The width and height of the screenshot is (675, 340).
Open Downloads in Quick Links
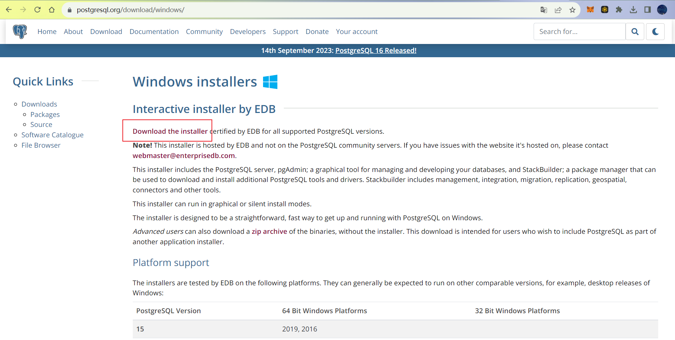click(x=39, y=104)
